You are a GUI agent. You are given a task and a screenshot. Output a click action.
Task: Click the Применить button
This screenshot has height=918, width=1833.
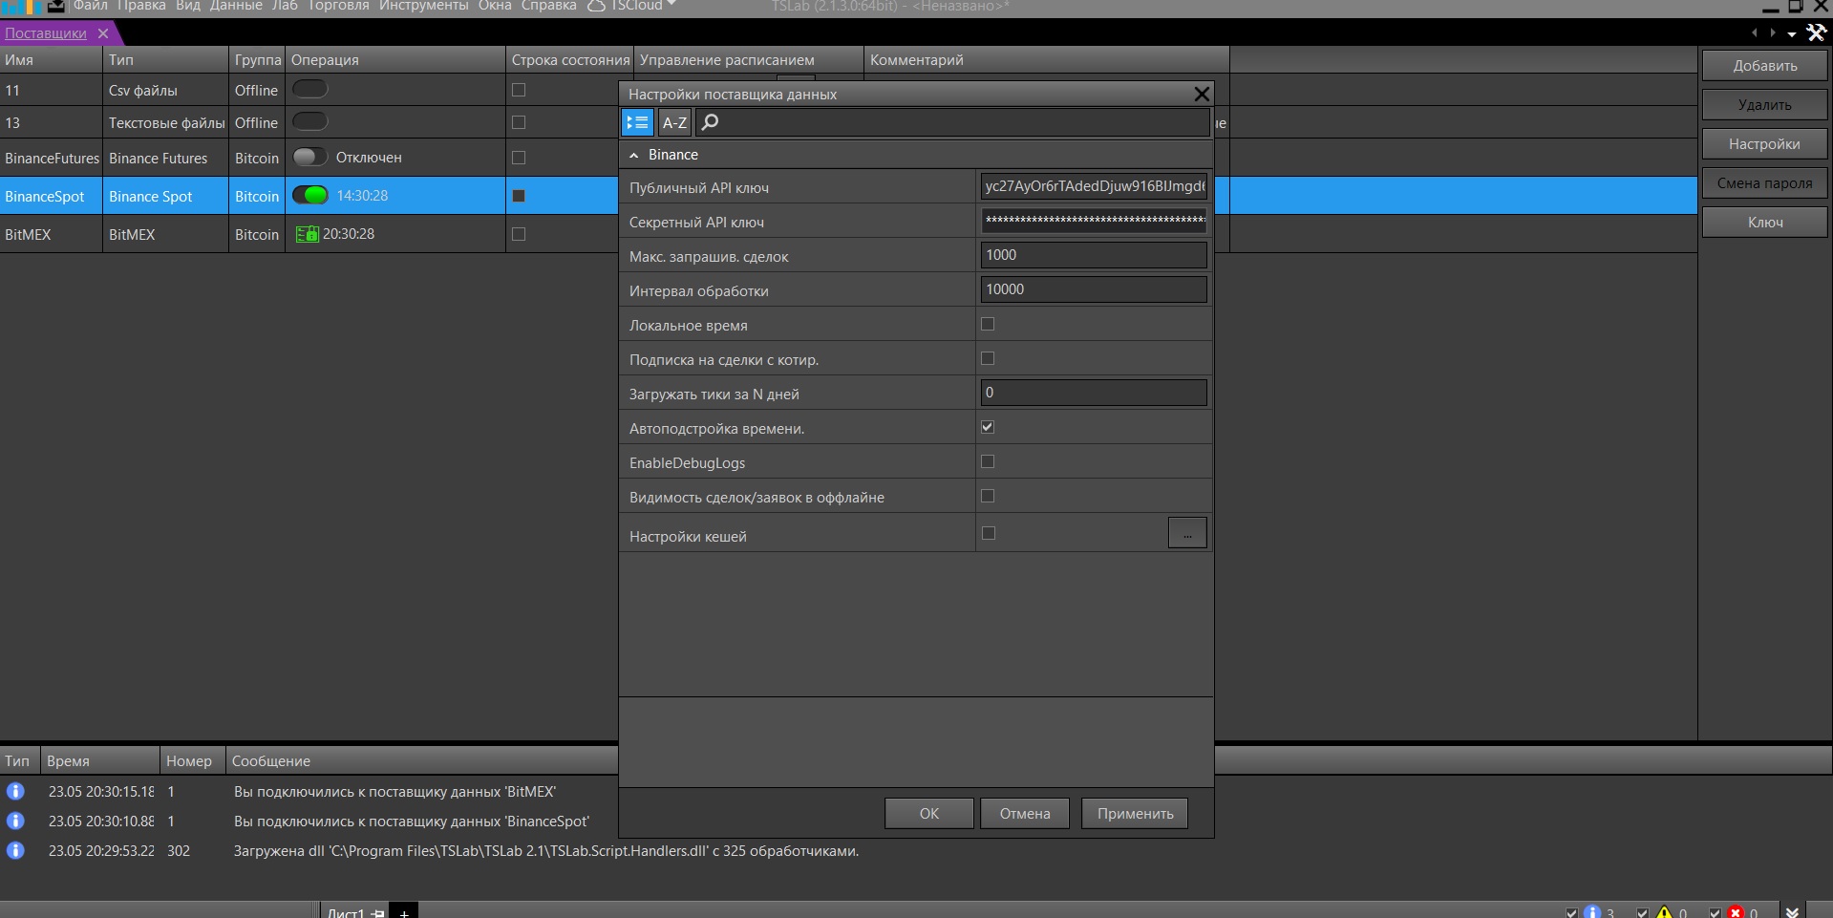pyautogui.click(x=1136, y=814)
